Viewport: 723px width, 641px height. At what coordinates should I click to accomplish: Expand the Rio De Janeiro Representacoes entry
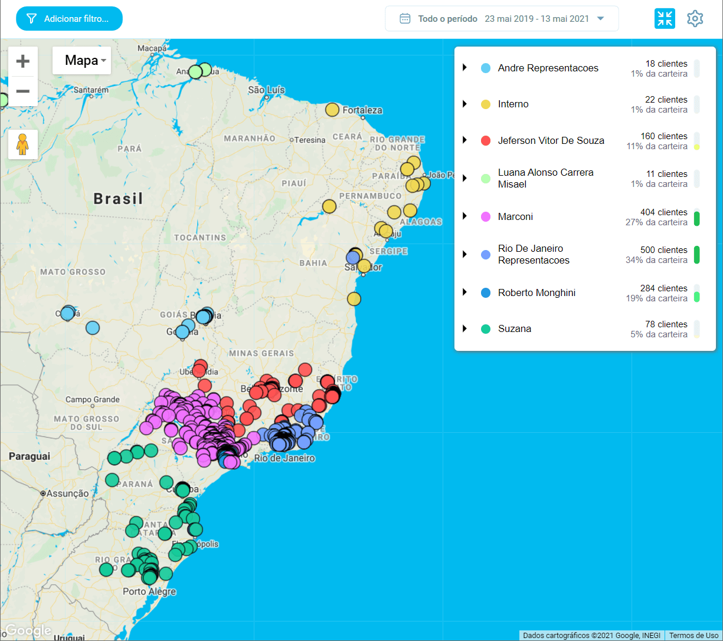(464, 255)
